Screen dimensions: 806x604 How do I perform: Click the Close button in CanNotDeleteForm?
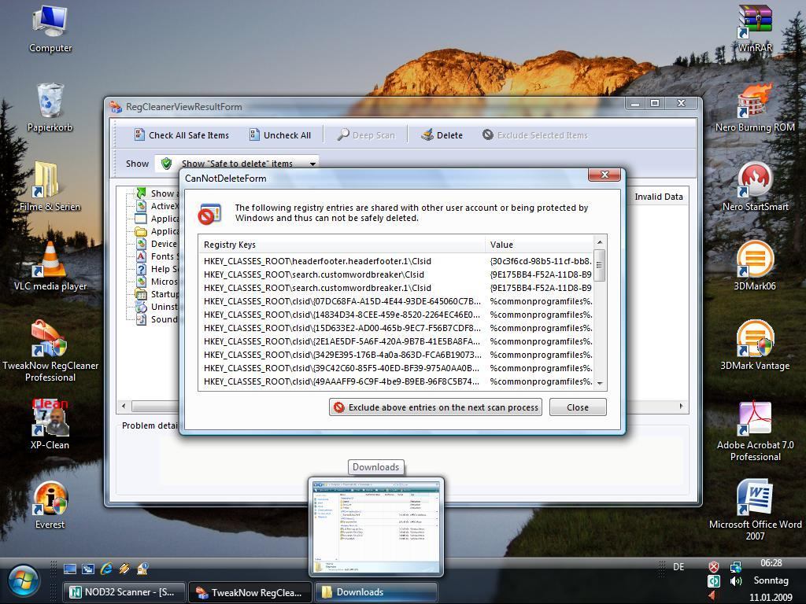[578, 407]
